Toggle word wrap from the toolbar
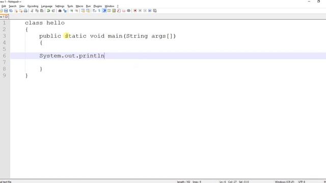 coord(94,11)
